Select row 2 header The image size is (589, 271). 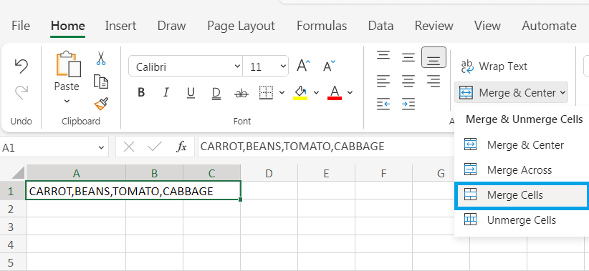click(x=13, y=210)
